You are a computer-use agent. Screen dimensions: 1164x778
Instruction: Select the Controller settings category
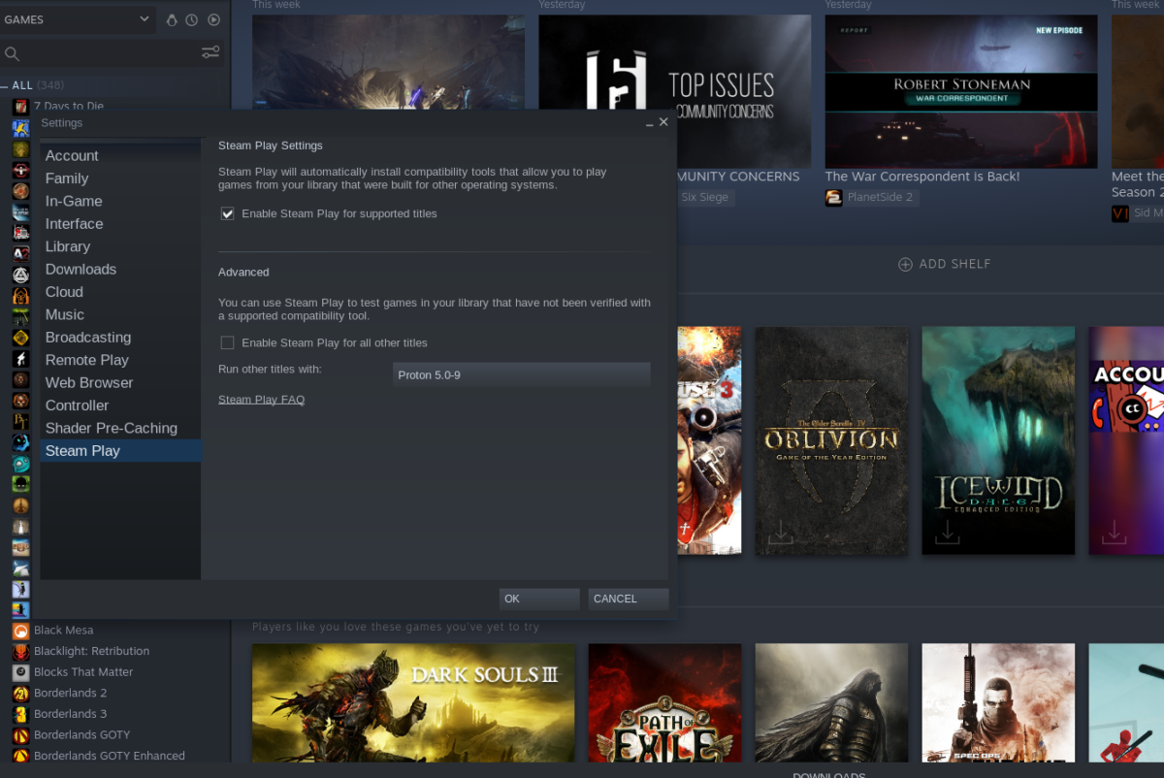pyautogui.click(x=79, y=405)
